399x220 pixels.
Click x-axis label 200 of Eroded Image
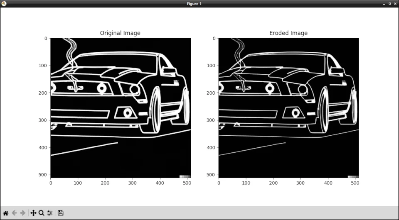(x=273, y=183)
